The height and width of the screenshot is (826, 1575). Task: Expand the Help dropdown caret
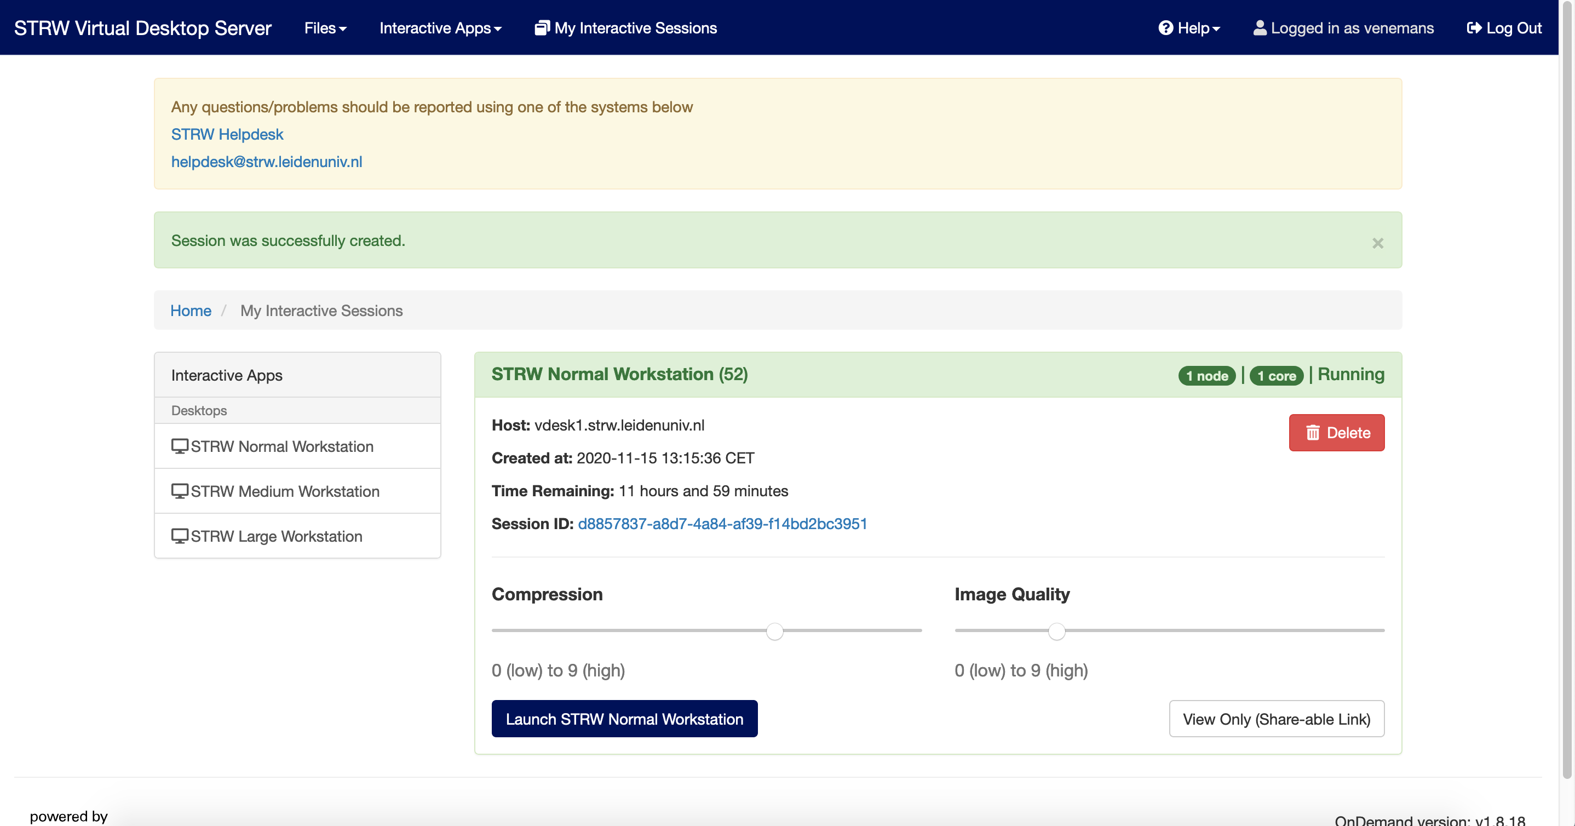[x=1216, y=28]
